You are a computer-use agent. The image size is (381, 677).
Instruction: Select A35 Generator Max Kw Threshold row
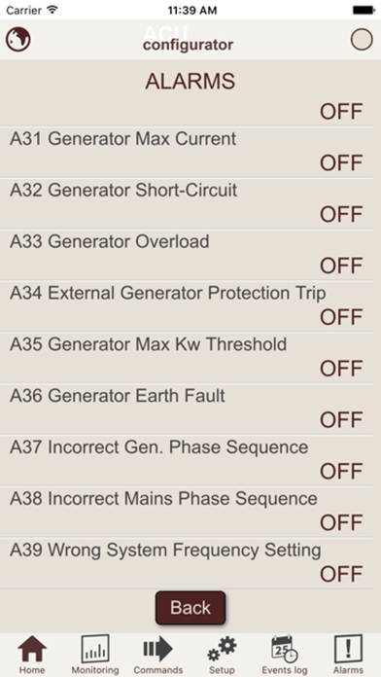pos(186,358)
